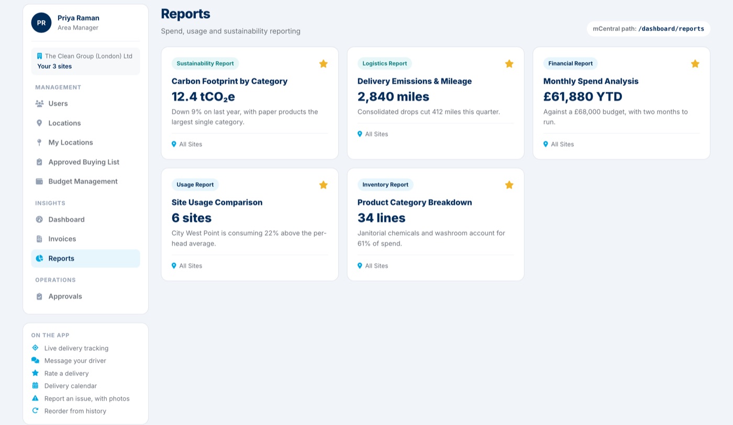Click the 34 lines value
733x425 pixels.
[382, 218]
